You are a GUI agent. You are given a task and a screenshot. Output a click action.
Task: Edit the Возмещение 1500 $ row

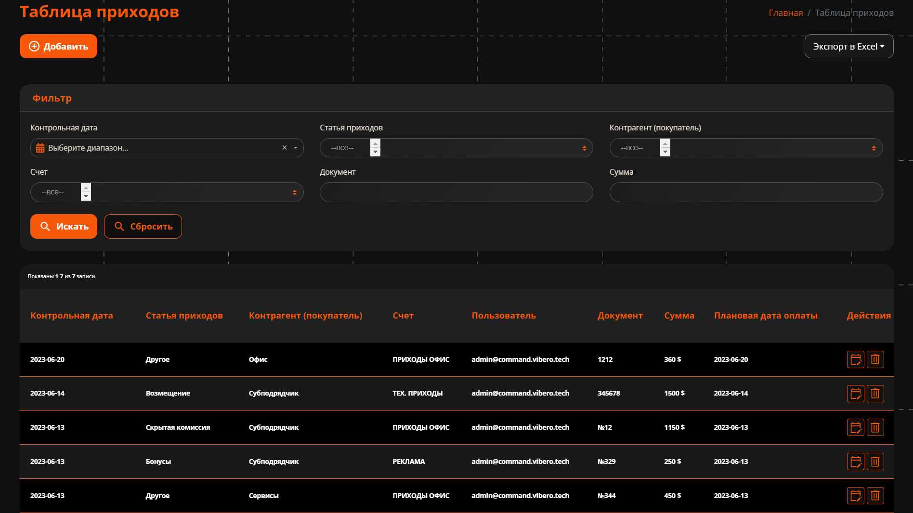(x=856, y=394)
